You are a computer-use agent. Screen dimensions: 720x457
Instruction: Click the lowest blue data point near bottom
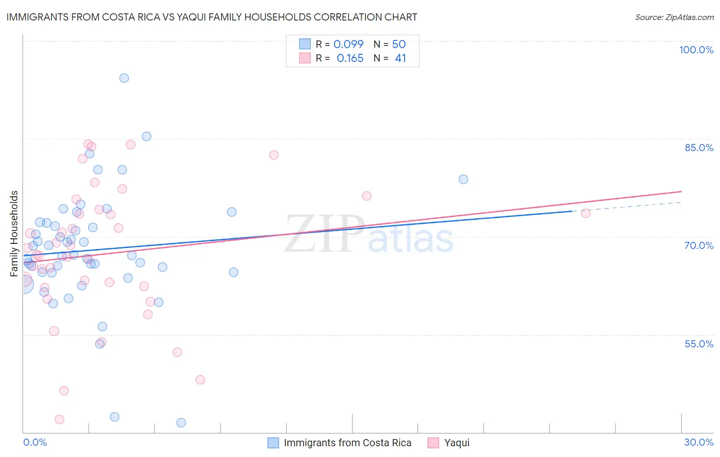(x=181, y=423)
